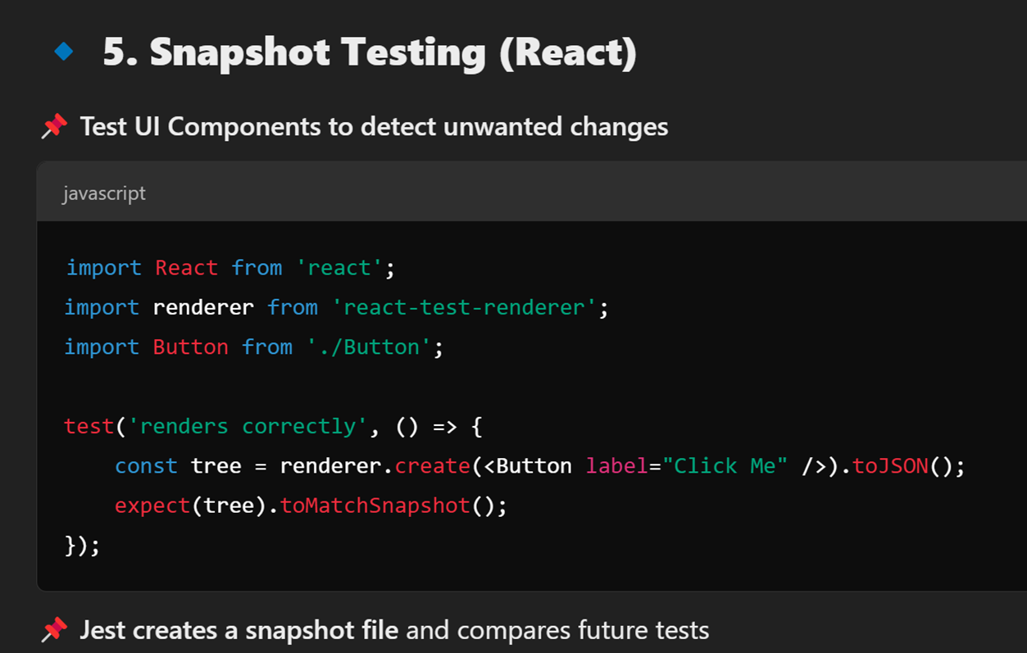The height and width of the screenshot is (653, 1027).
Task: Click the "Click Me" label value
Action: (726, 466)
